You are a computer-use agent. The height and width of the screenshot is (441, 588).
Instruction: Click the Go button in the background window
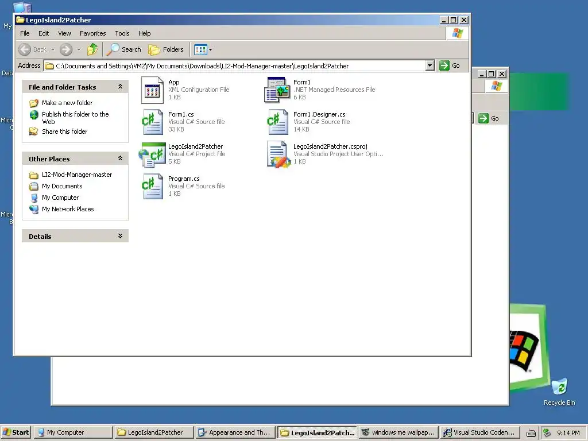[x=489, y=118]
